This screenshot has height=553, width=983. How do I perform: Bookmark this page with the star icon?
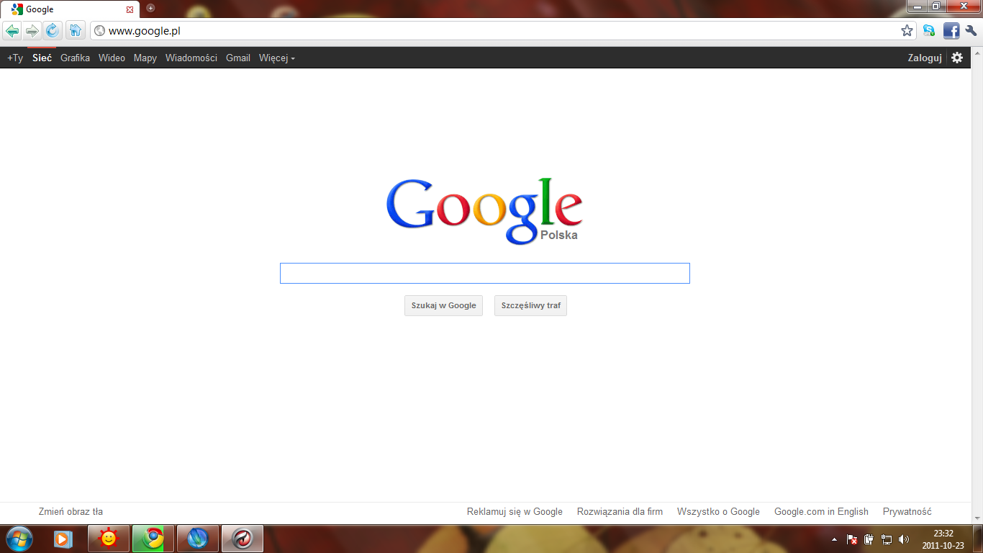[x=907, y=31]
